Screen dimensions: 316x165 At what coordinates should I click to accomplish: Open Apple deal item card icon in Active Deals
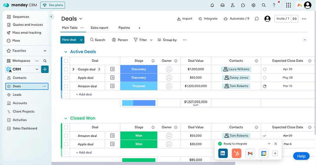[112, 78]
